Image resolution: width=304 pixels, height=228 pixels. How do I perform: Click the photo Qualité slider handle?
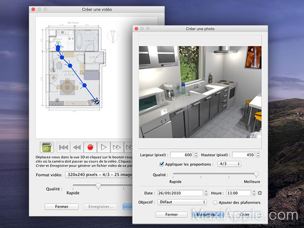[x=256, y=174]
